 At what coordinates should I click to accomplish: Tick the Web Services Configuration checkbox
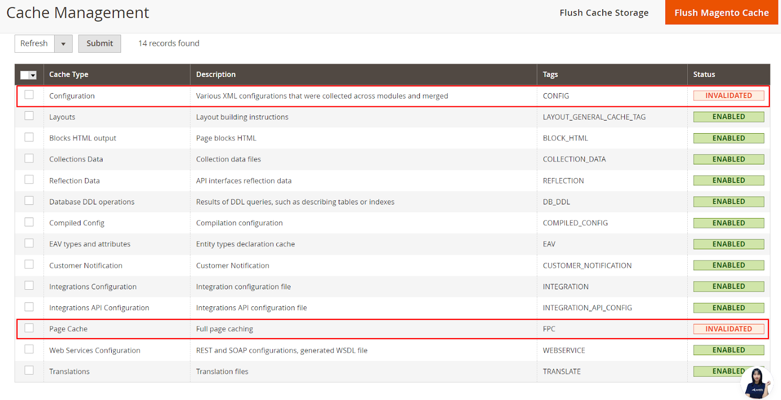tap(29, 349)
